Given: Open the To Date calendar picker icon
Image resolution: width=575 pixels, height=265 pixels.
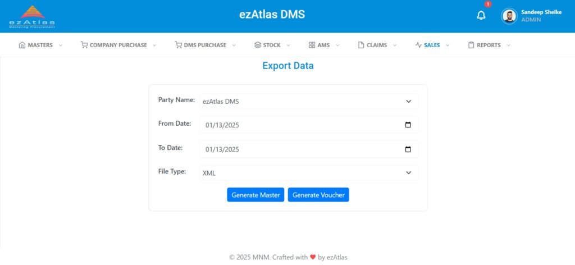Looking at the screenshot, I should click(408, 149).
